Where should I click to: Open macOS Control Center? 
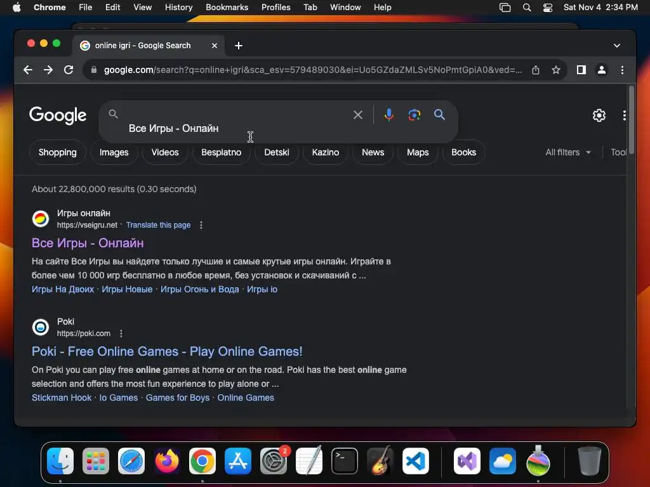click(x=548, y=8)
